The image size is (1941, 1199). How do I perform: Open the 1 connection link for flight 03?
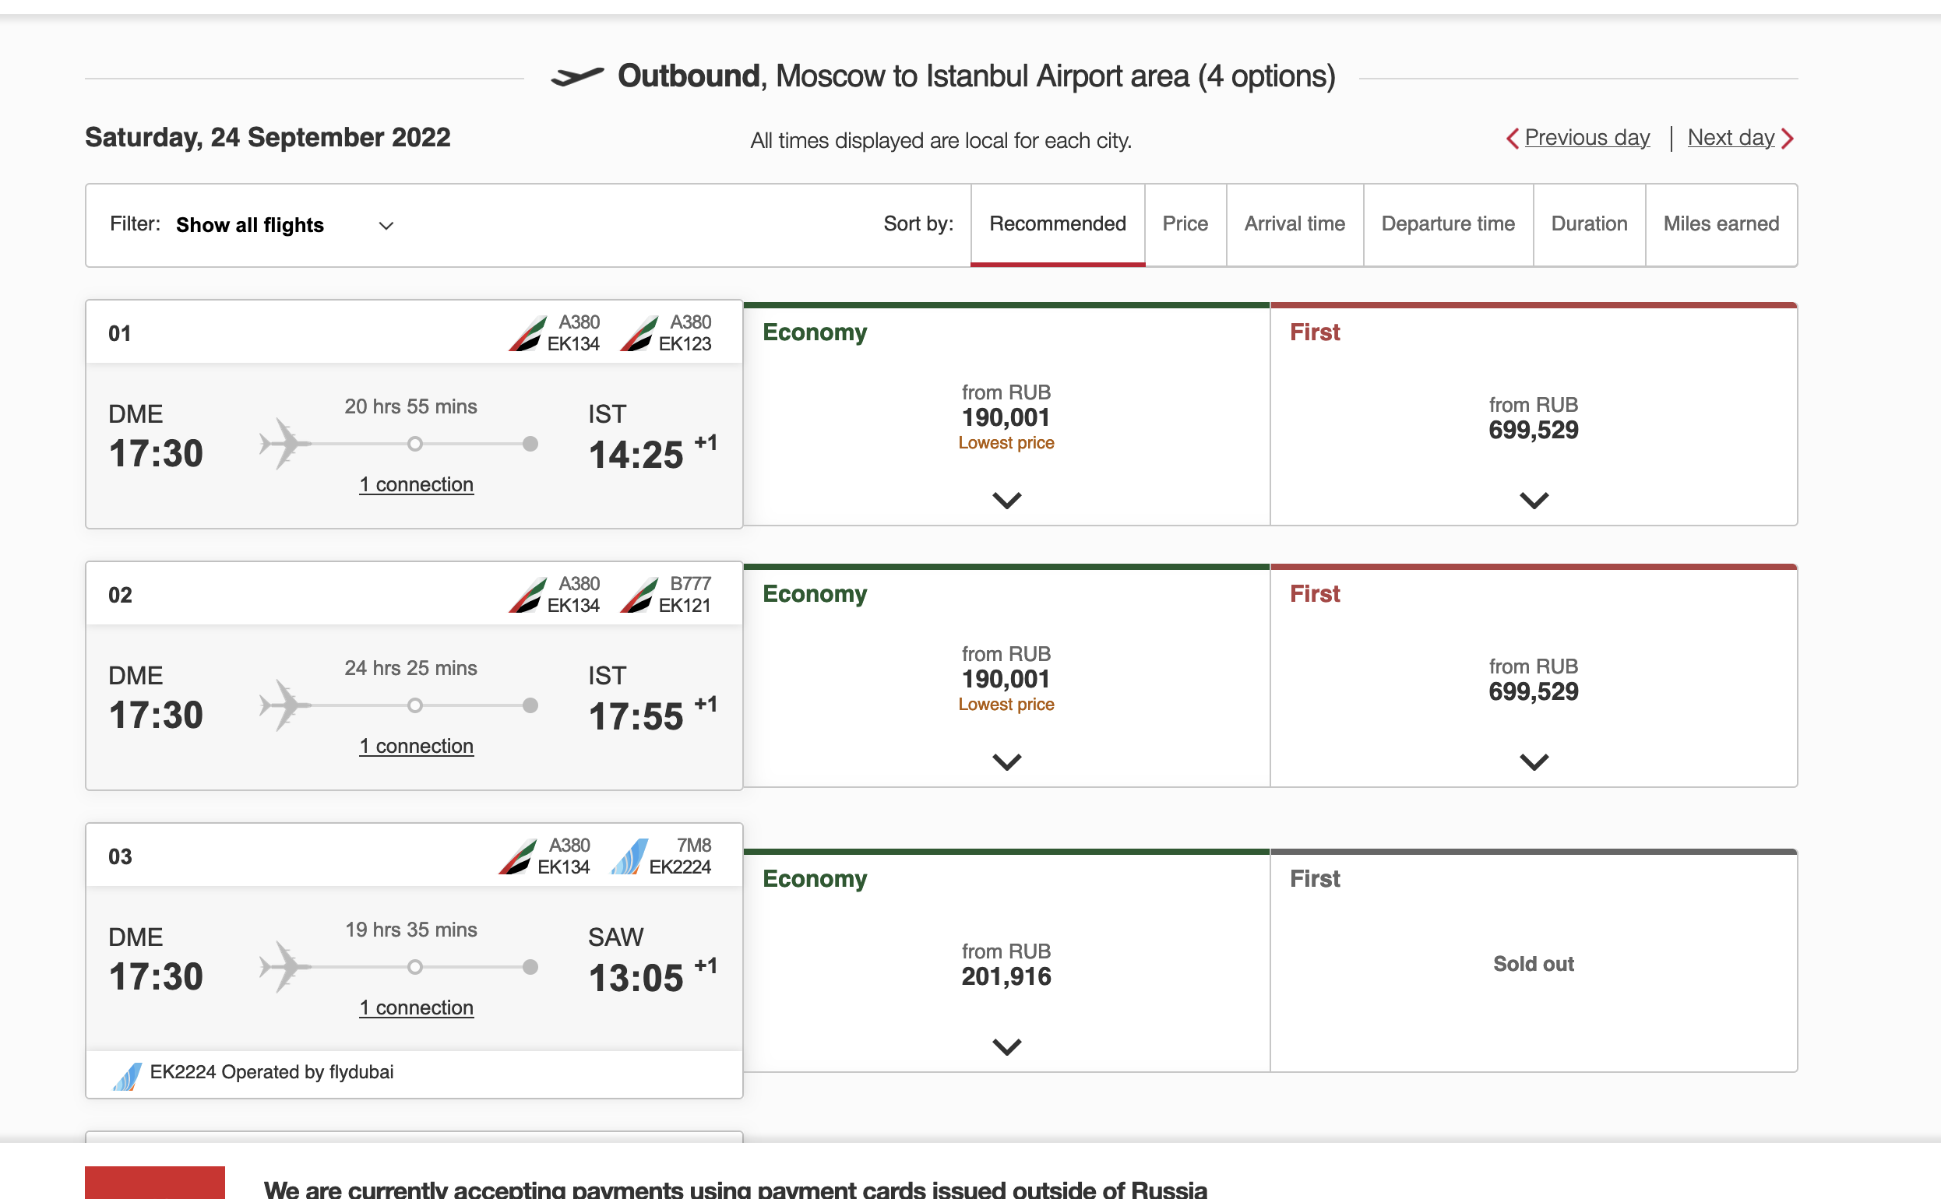click(x=417, y=1008)
